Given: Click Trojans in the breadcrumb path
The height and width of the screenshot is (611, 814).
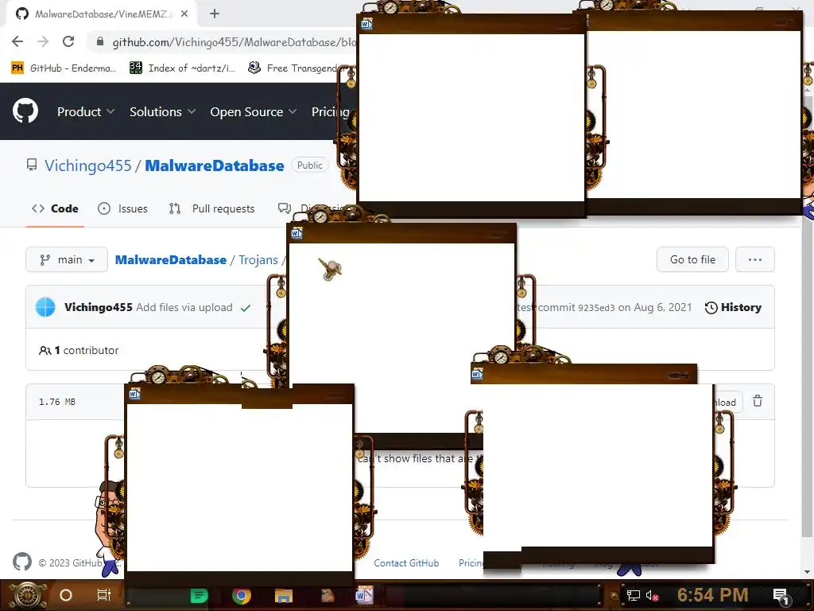Looking at the screenshot, I should coord(258,260).
